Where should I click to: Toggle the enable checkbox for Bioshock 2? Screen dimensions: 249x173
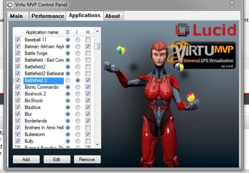click(18, 94)
